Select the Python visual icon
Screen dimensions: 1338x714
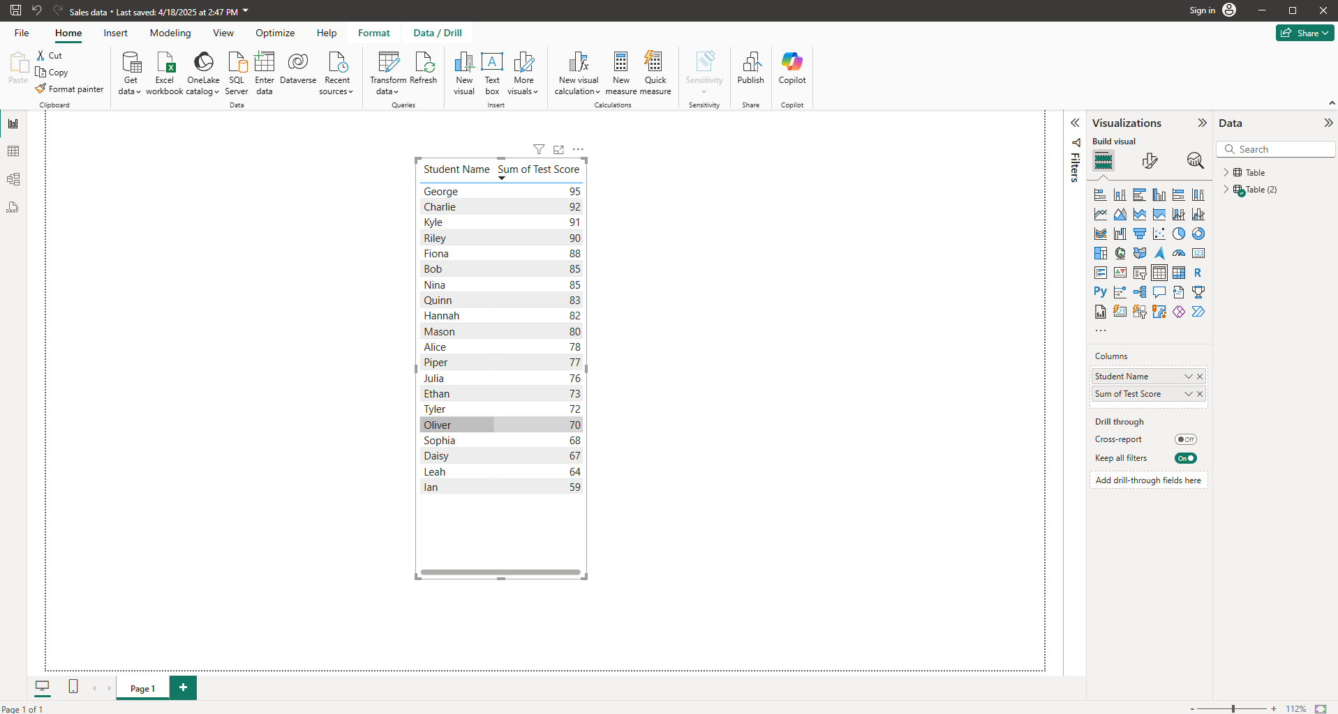tap(1100, 292)
